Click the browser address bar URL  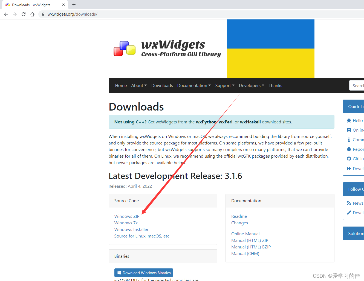pyautogui.click(x=73, y=14)
